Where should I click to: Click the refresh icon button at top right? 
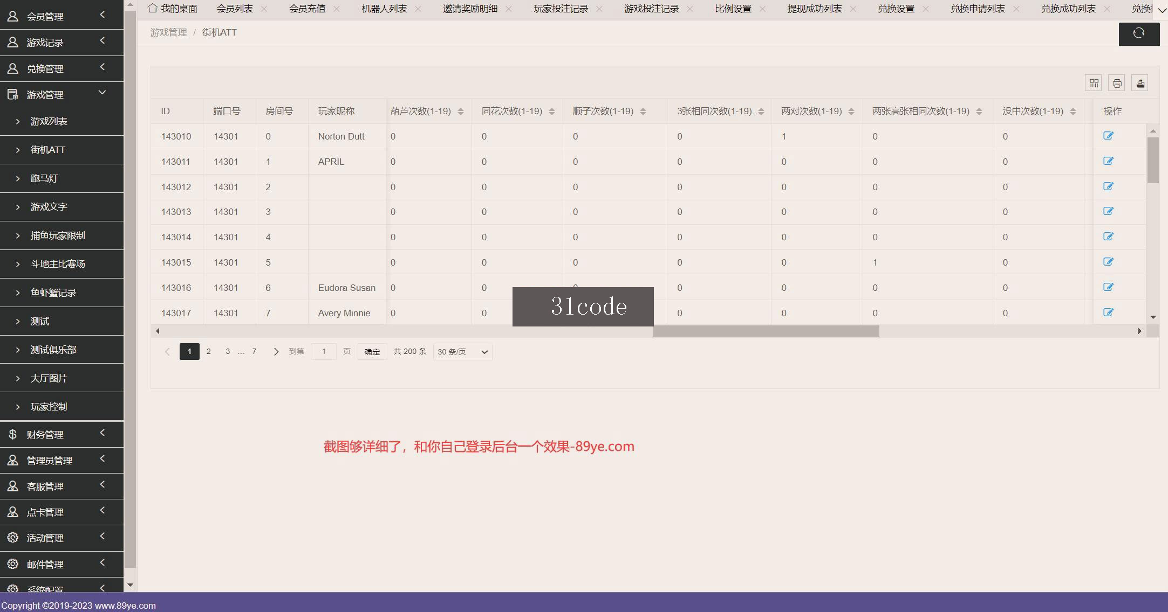[1139, 33]
